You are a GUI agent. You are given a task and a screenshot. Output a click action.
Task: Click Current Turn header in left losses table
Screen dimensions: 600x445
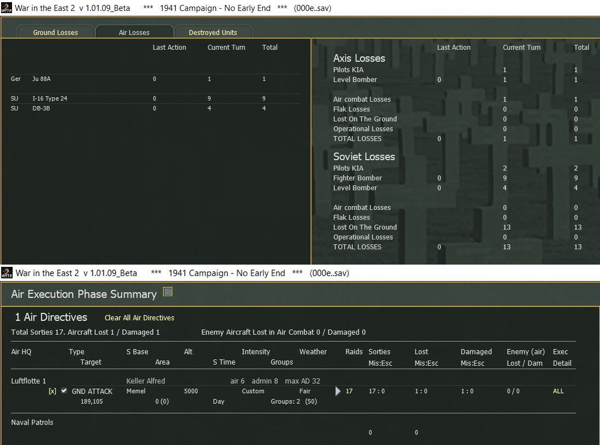pos(226,48)
